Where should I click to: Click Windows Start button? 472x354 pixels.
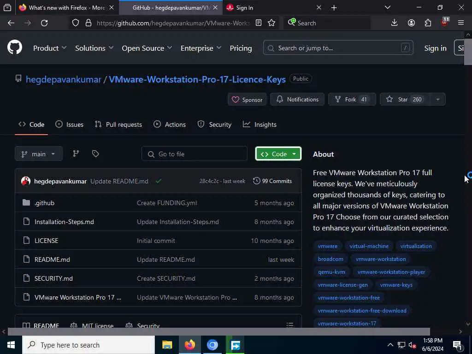click(11, 345)
